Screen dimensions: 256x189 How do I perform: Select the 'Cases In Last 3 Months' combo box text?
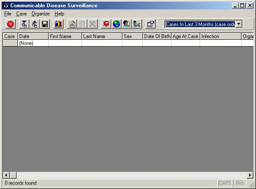(x=200, y=24)
